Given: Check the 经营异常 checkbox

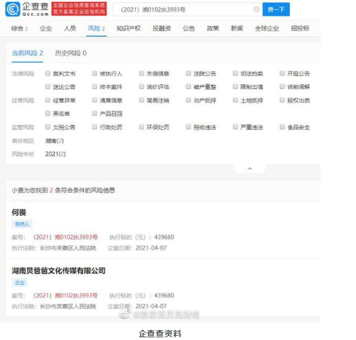Looking at the screenshot, I should tap(48, 100).
